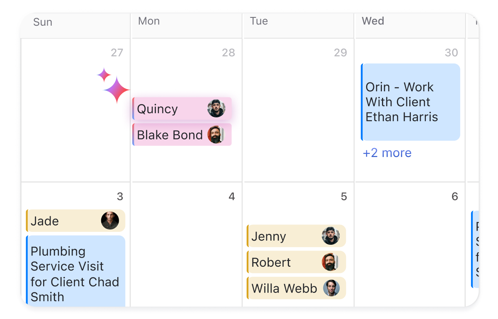The image size is (498, 319).
Task: Click the date number 6
Action: point(455,196)
